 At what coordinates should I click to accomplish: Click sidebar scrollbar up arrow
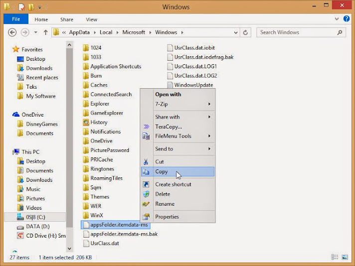(x=69, y=45)
